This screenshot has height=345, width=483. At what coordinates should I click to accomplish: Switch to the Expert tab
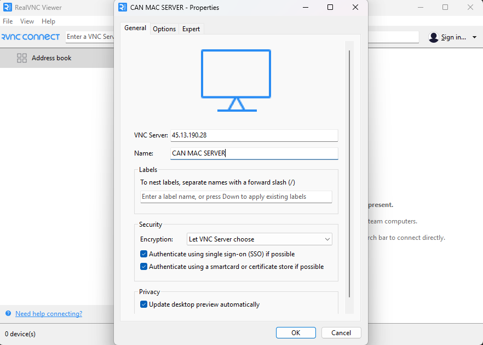(191, 29)
